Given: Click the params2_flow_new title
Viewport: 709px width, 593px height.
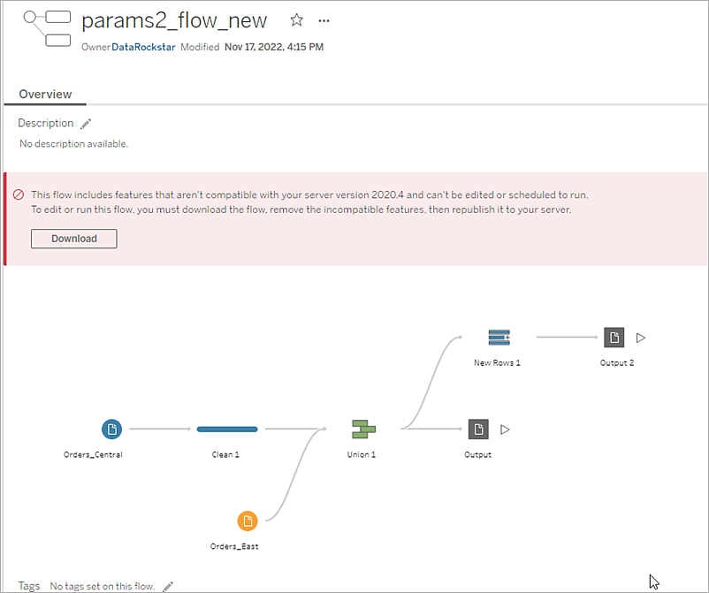Looking at the screenshot, I should point(174,21).
